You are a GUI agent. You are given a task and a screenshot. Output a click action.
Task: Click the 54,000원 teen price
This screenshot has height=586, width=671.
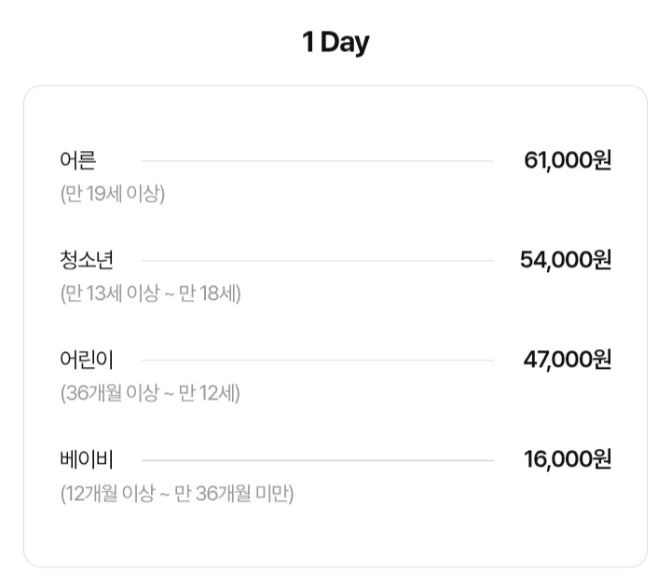[566, 260]
